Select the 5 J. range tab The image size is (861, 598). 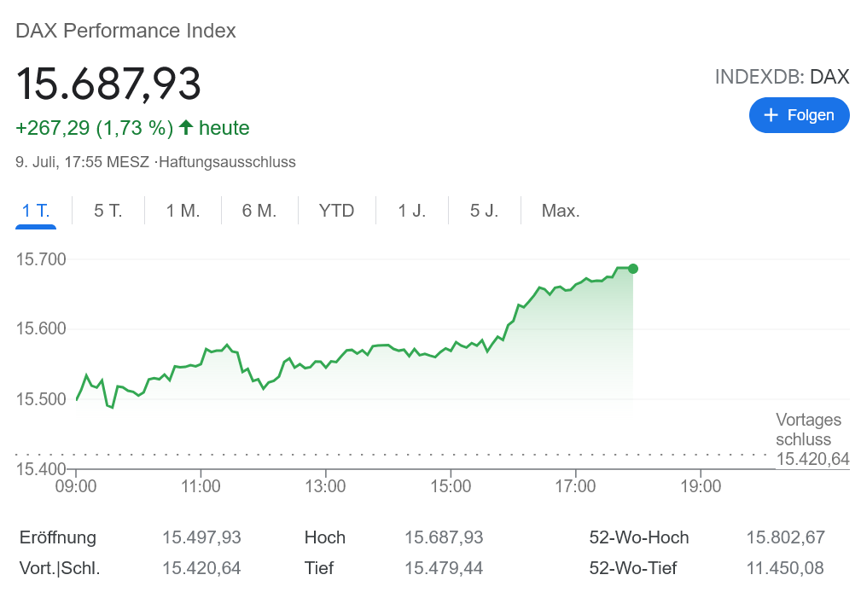click(484, 211)
